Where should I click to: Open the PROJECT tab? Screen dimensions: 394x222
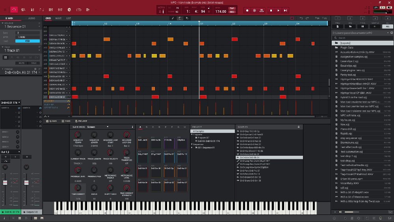[x=81, y=121]
